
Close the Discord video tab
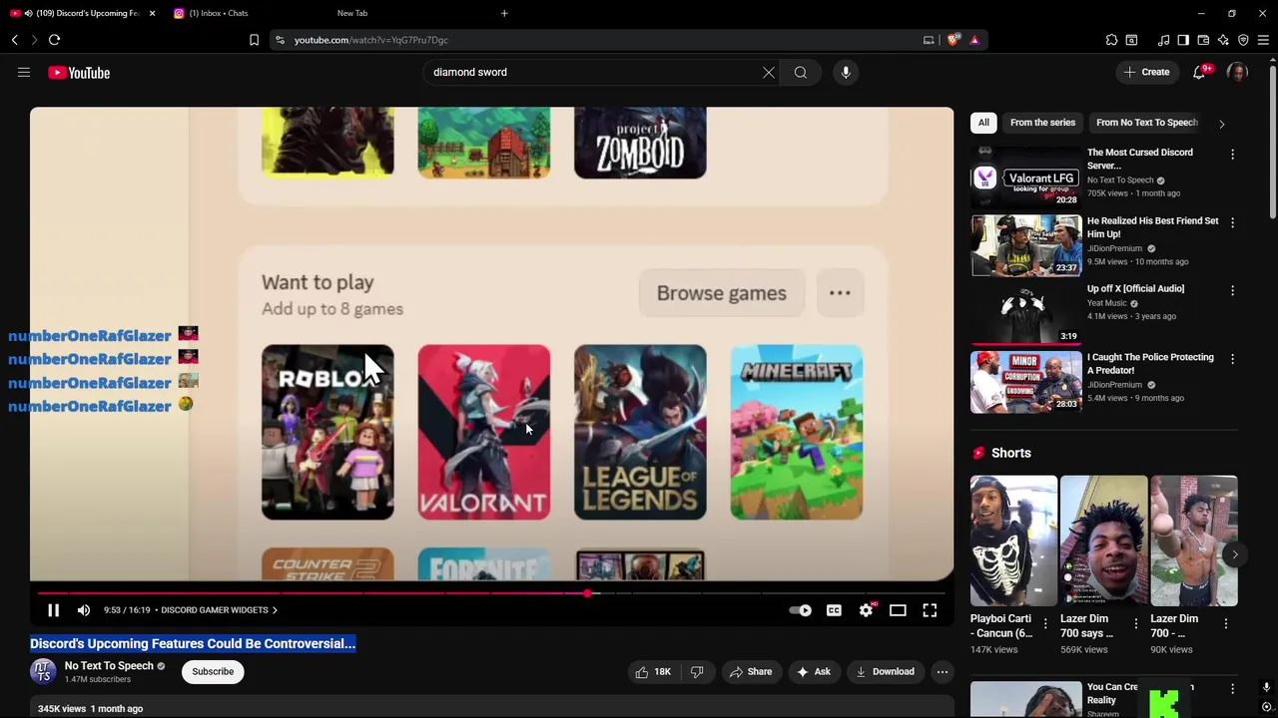pyautogui.click(x=152, y=13)
